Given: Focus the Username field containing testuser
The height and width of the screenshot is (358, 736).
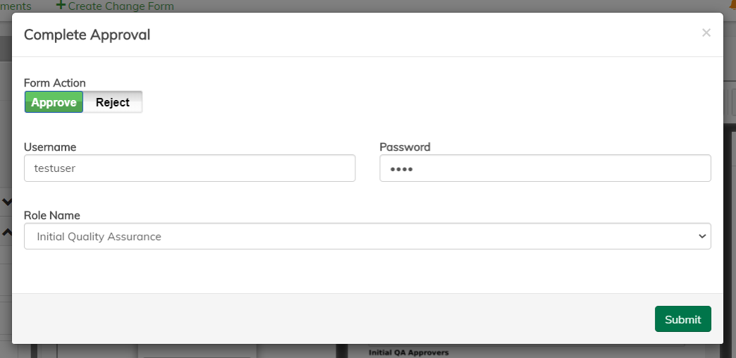Looking at the screenshot, I should click(x=190, y=168).
